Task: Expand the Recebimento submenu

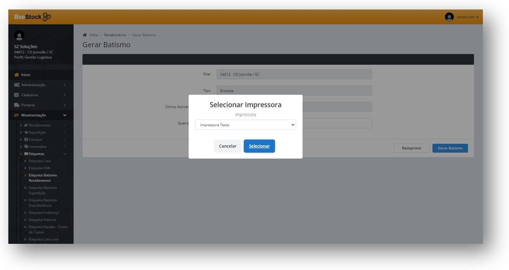Action: 64,125
